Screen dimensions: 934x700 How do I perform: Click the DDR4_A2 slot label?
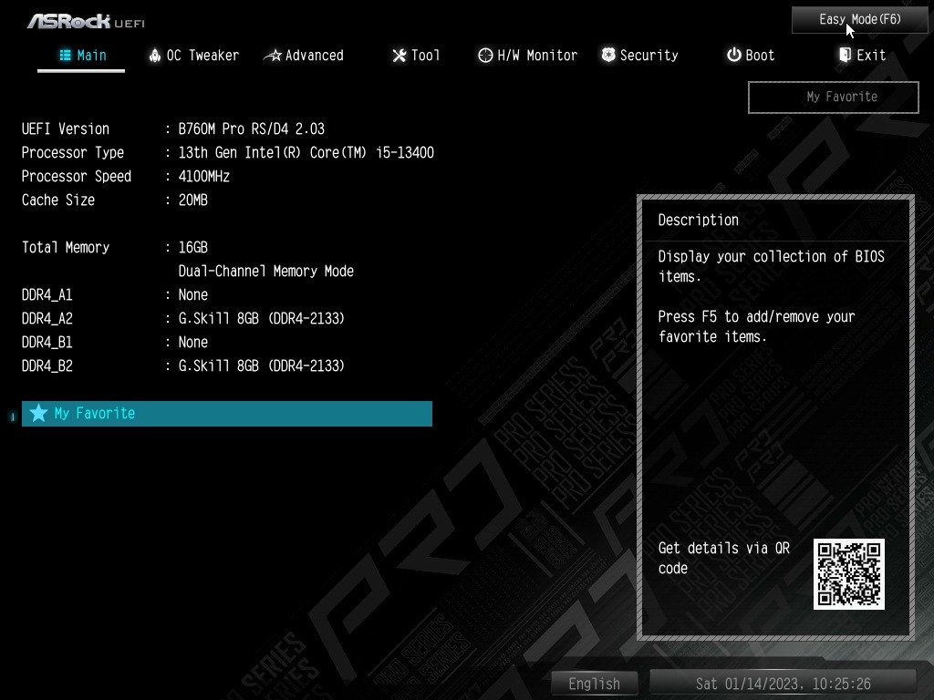click(x=47, y=319)
